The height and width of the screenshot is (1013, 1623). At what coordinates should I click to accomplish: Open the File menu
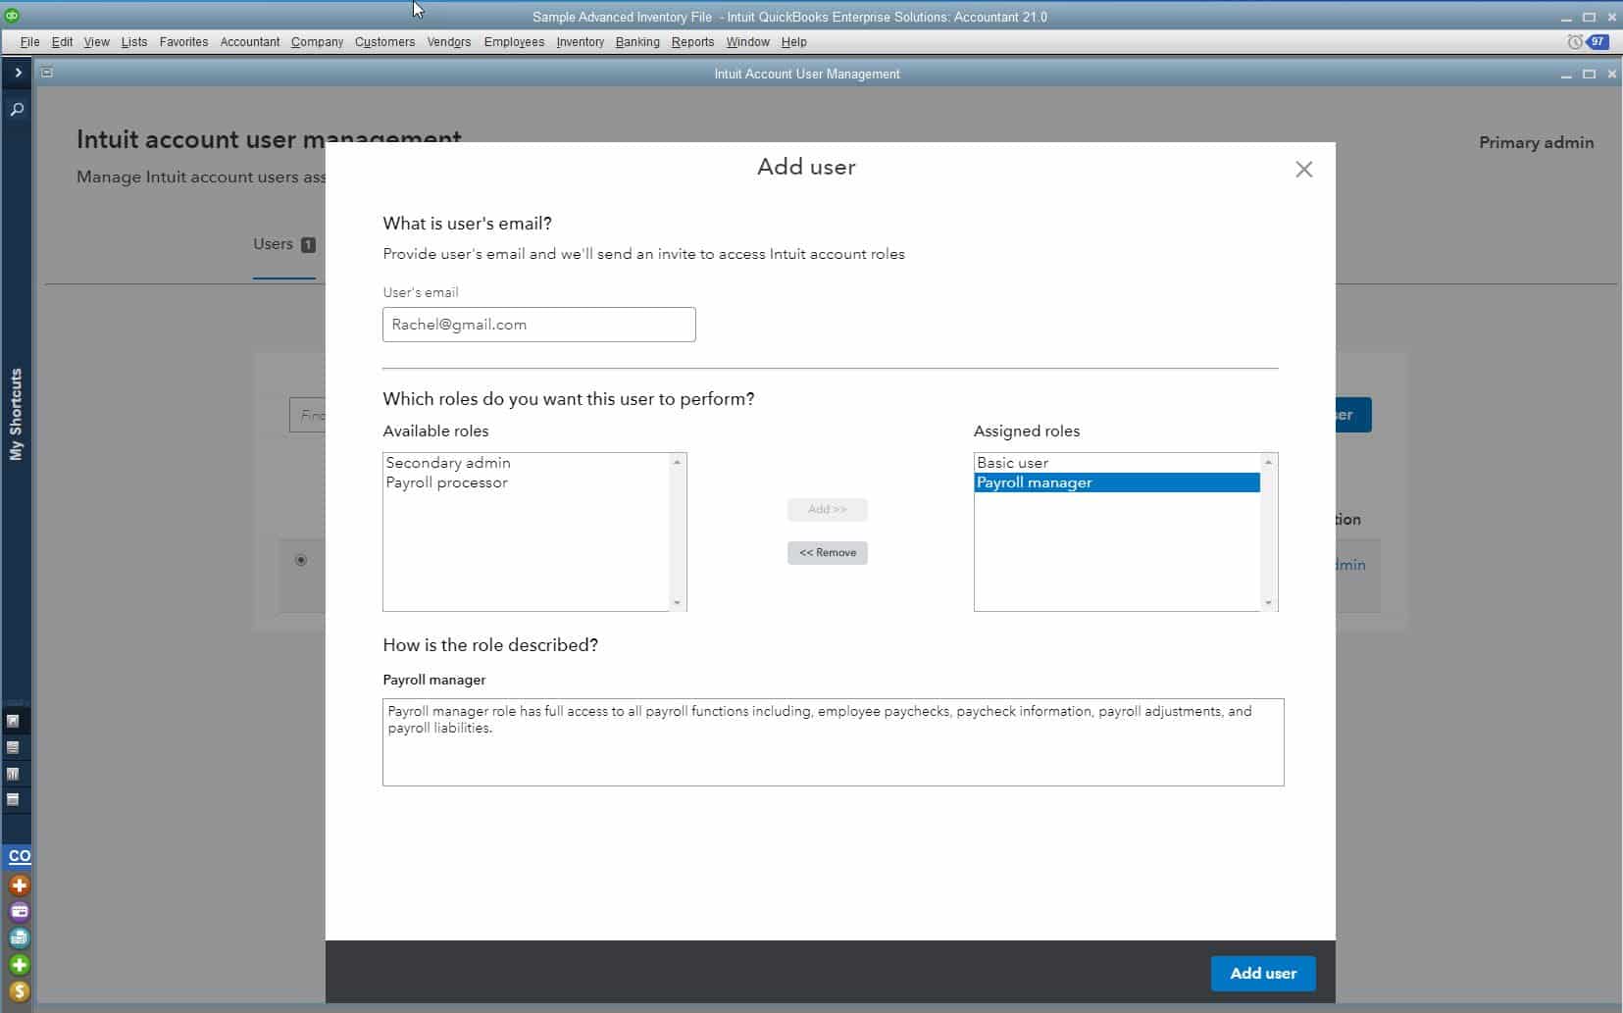[29, 42]
